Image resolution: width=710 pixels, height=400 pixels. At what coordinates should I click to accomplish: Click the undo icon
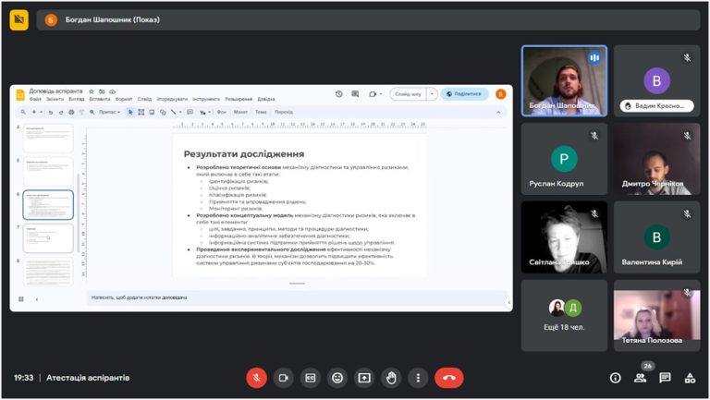[x=51, y=112]
